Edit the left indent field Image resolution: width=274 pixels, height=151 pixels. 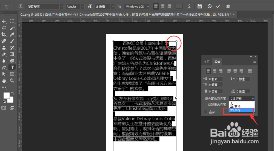tap(216, 79)
